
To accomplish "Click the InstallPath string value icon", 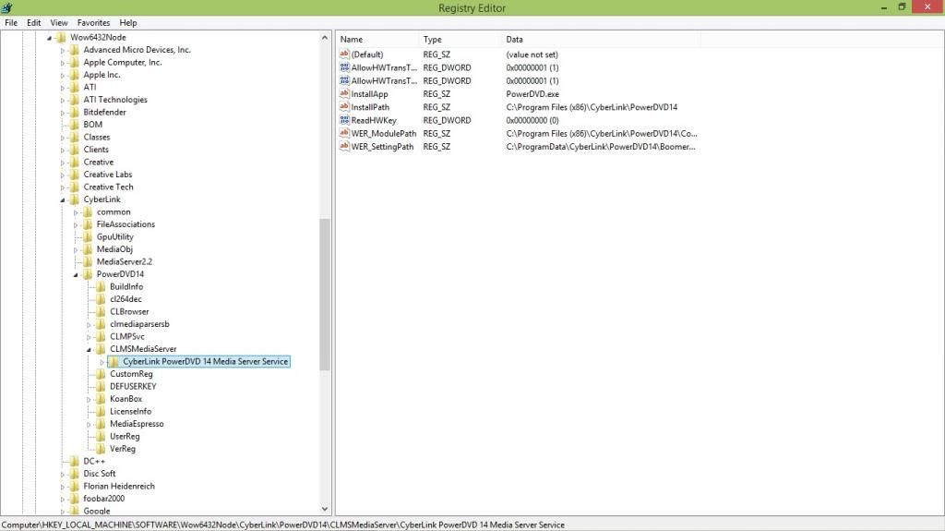I will (x=344, y=107).
